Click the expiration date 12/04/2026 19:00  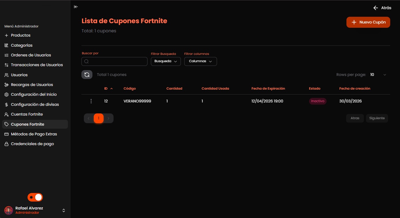pyautogui.click(x=267, y=101)
